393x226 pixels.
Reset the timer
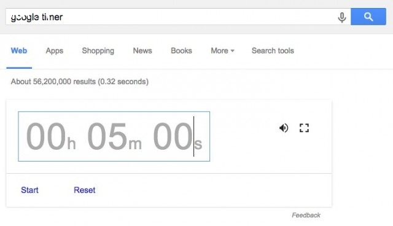[x=85, y=190]
